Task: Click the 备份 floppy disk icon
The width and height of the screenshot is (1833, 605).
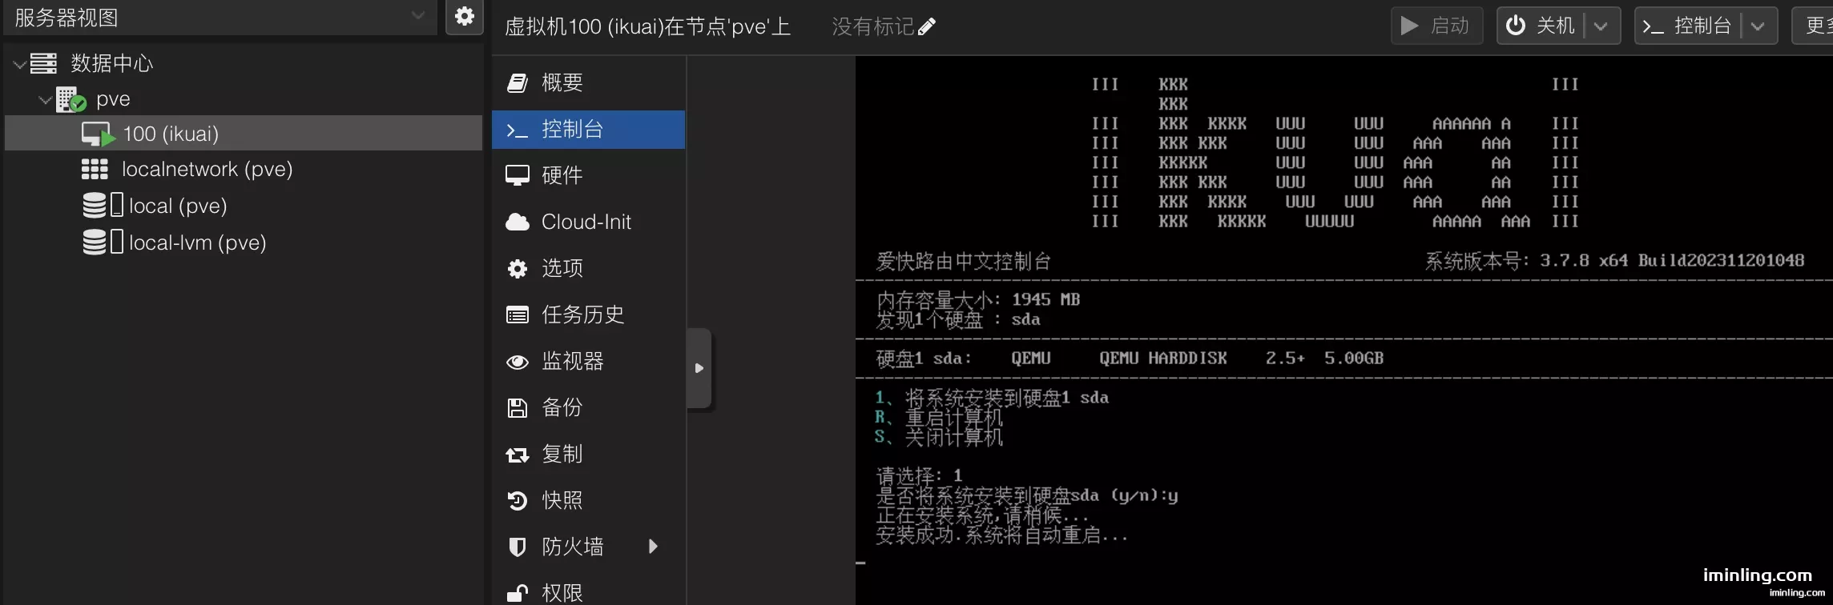Action: click(x=518, y=407)
